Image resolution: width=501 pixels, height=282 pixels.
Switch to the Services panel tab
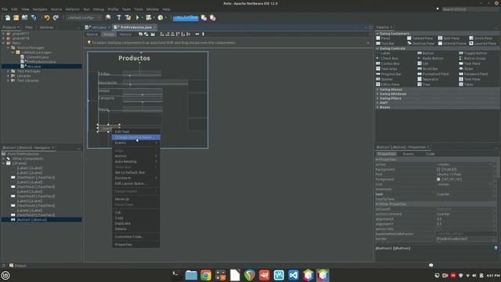click(x=46, y=27)
